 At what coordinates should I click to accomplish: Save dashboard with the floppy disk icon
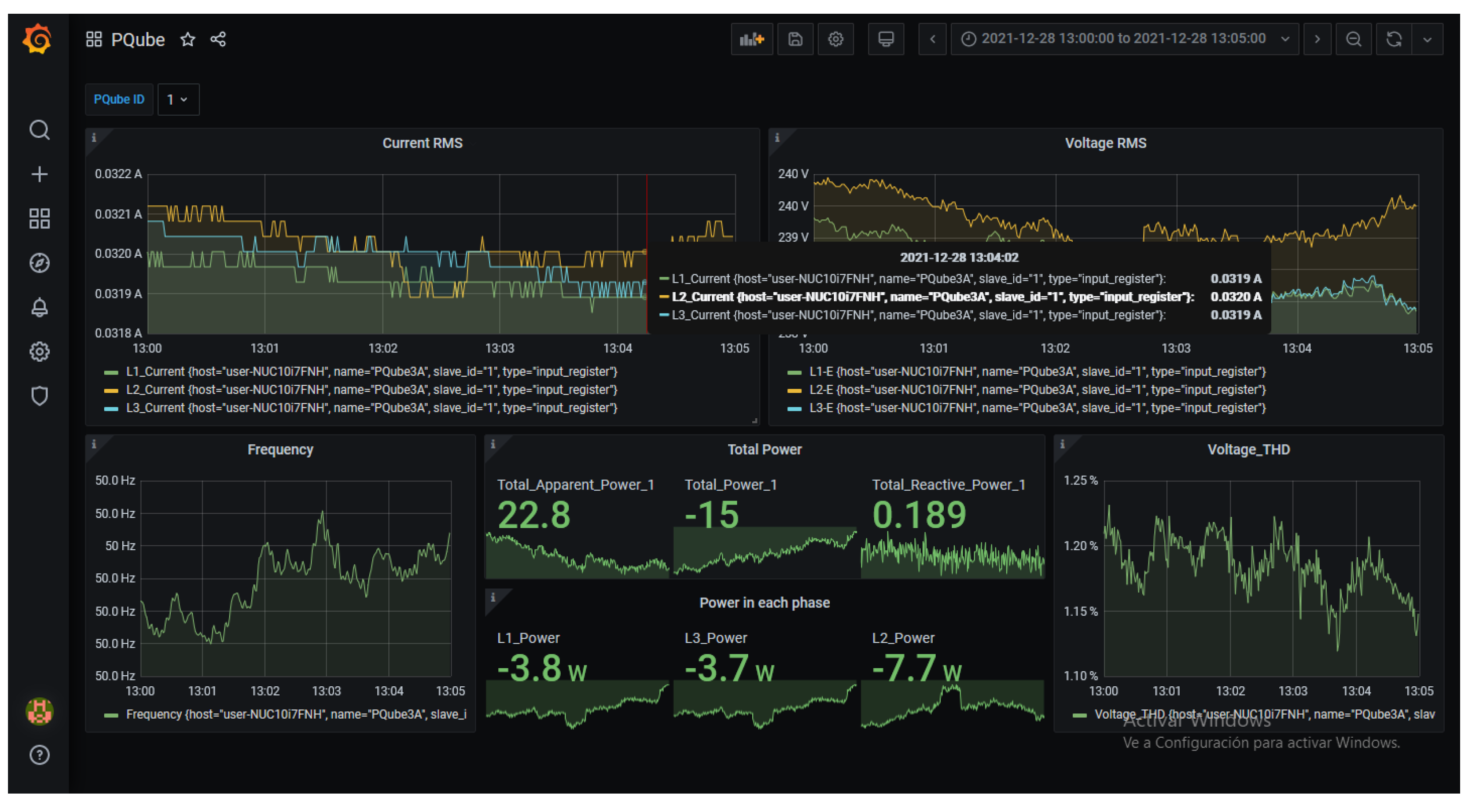pyautogui.click(x=795, y=39)
